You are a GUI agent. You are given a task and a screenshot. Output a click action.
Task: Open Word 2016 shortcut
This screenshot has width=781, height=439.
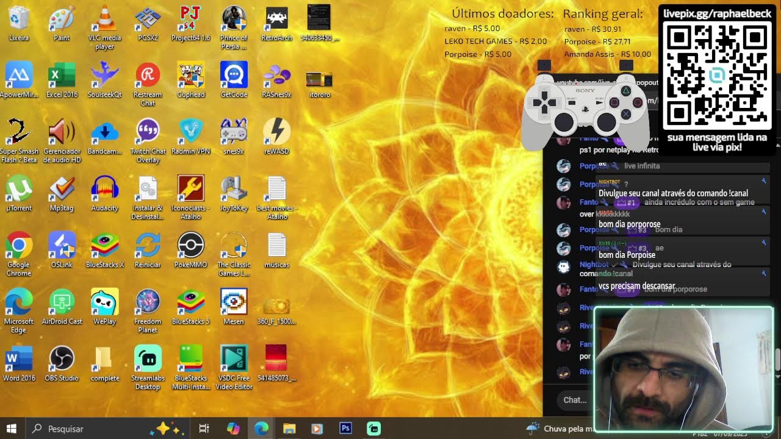click(x=19, y=364)
